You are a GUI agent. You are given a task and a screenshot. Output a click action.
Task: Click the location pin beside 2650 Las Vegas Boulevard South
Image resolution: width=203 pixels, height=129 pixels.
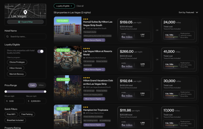[84, 87]
